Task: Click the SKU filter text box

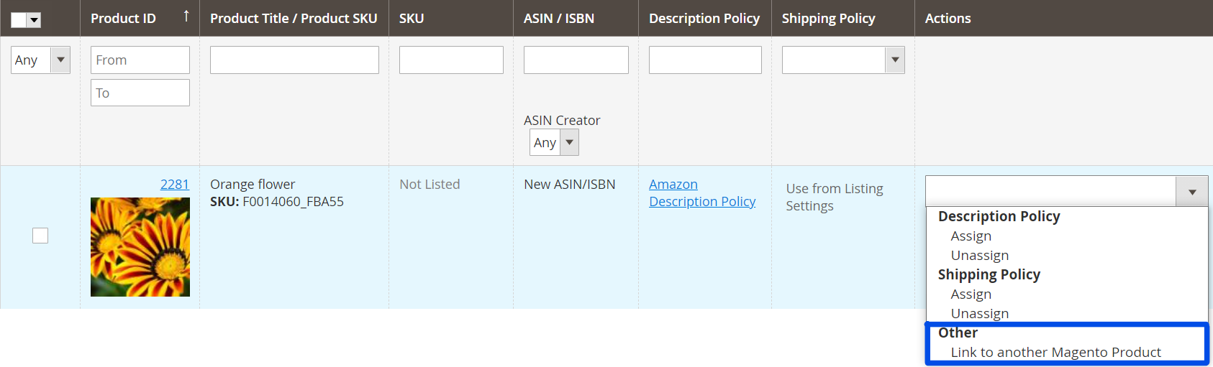Action: click(451, 60)
